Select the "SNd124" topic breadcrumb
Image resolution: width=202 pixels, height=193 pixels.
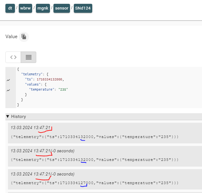tap(83, 8)
